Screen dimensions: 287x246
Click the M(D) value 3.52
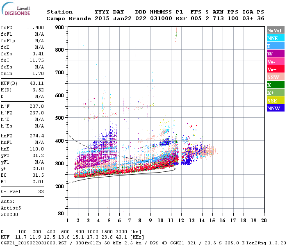pos(38,90)
